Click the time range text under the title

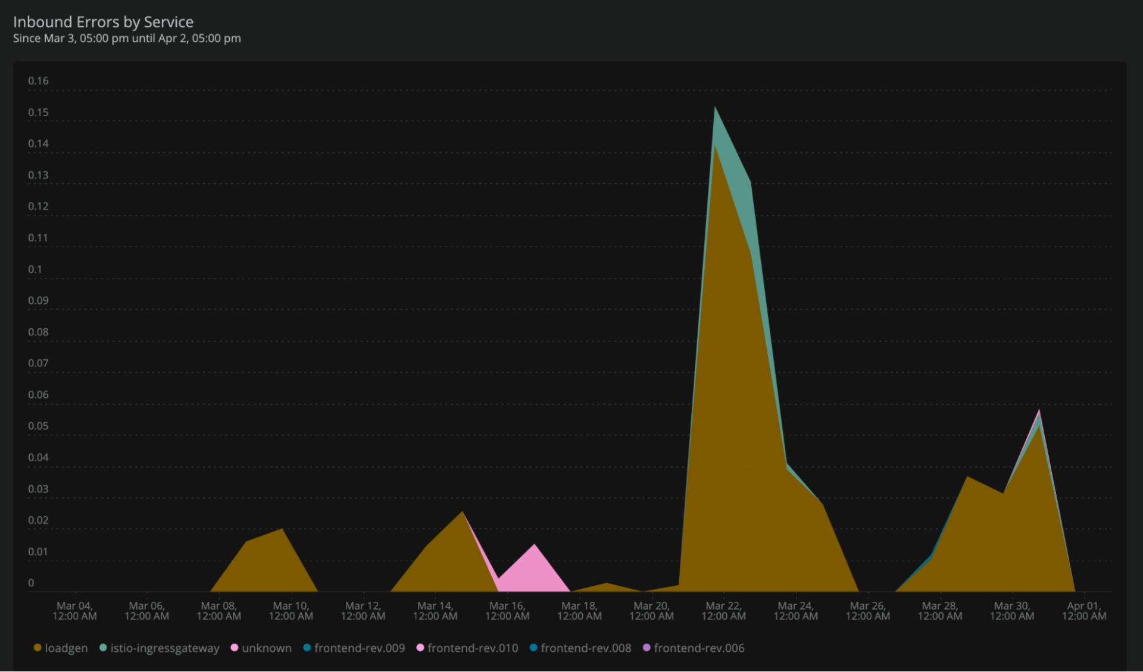[127, 38]
